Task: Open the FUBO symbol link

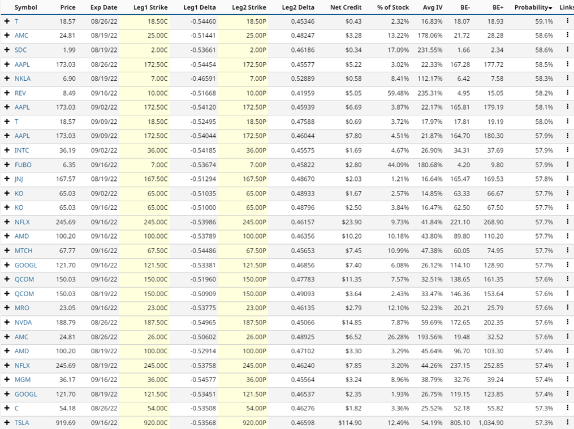Action: click(x=23, y=164)
